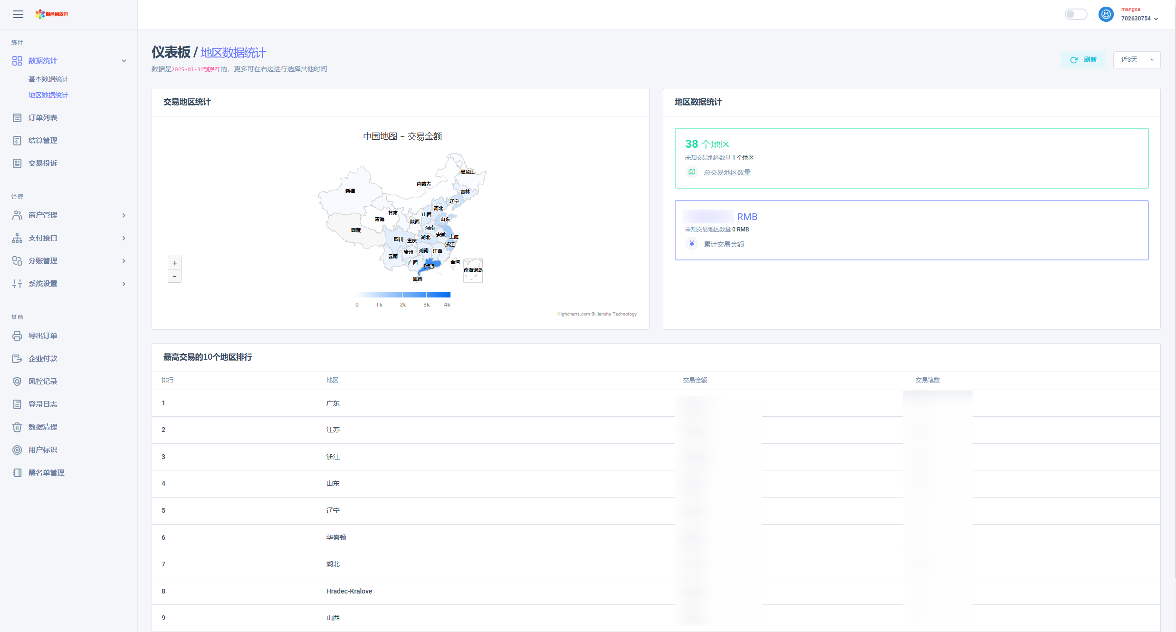This screenshot has width=1176, height=632.
Task: Toggle the theme switch in header
Action: (x=1076, y=14)
